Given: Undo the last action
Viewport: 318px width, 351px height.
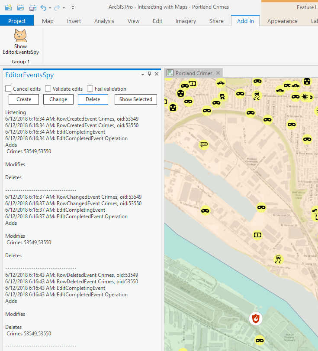Looking at the screenshot, I should click(43, 7).
